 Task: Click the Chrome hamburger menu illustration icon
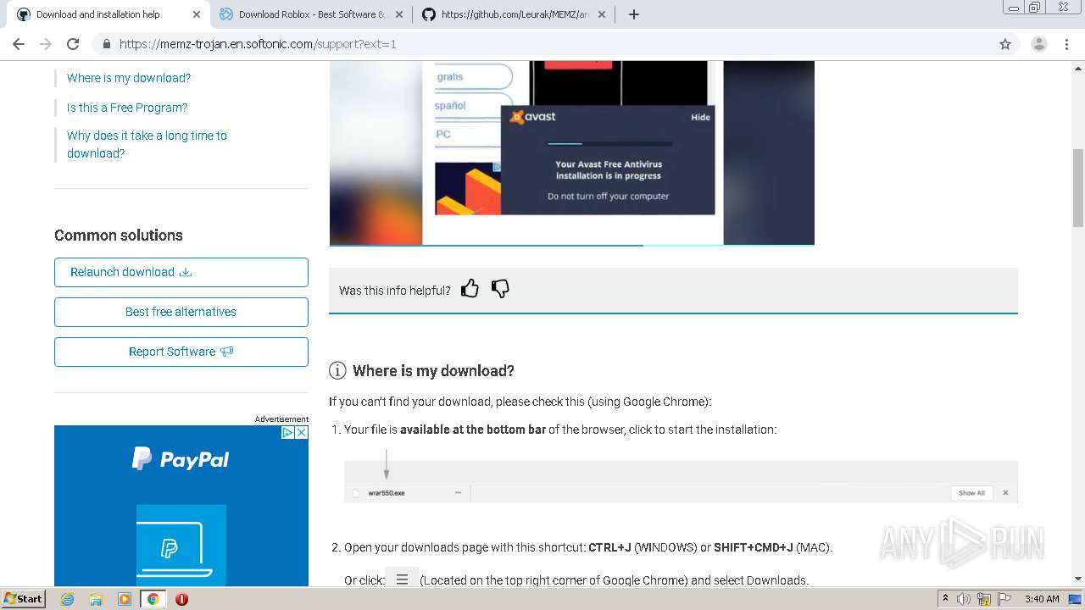402,579
